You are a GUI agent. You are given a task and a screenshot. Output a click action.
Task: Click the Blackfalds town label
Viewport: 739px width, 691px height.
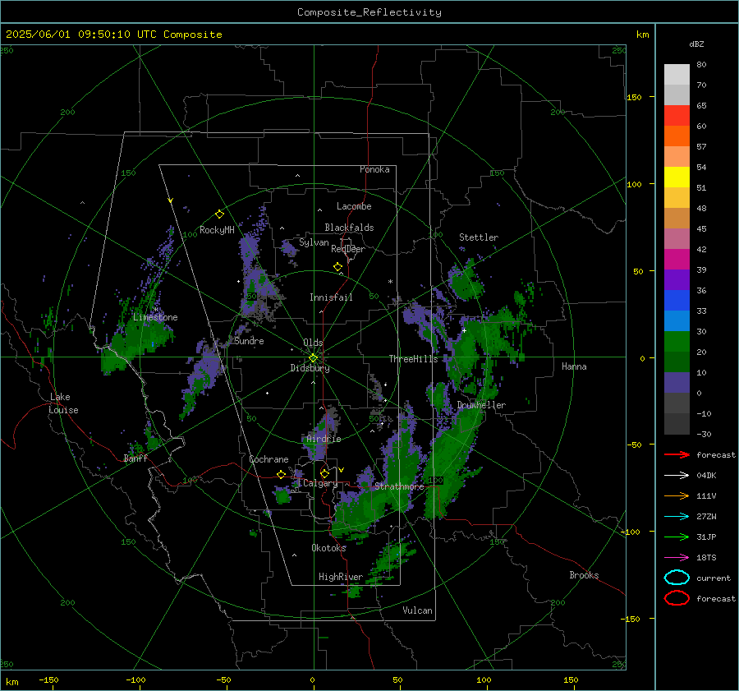tap(349, 228)
